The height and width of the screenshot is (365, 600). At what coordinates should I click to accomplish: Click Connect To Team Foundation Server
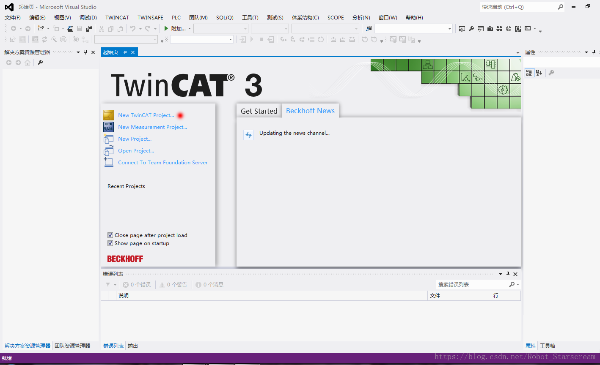(163, 163)
